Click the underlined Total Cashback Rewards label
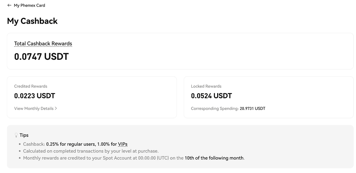Viewport: 356px width, 173px height. [x=43, y=44]
